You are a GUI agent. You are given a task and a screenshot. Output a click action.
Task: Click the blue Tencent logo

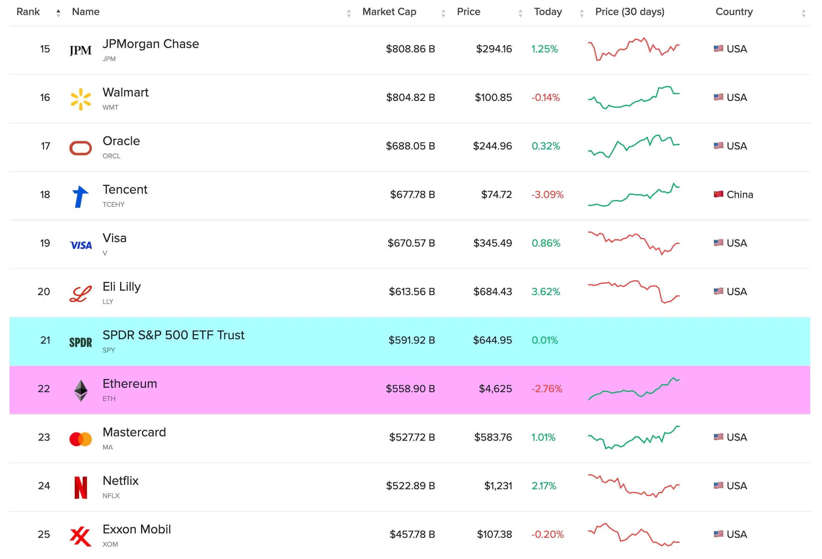pyautogui.click(x=80, y=197)
